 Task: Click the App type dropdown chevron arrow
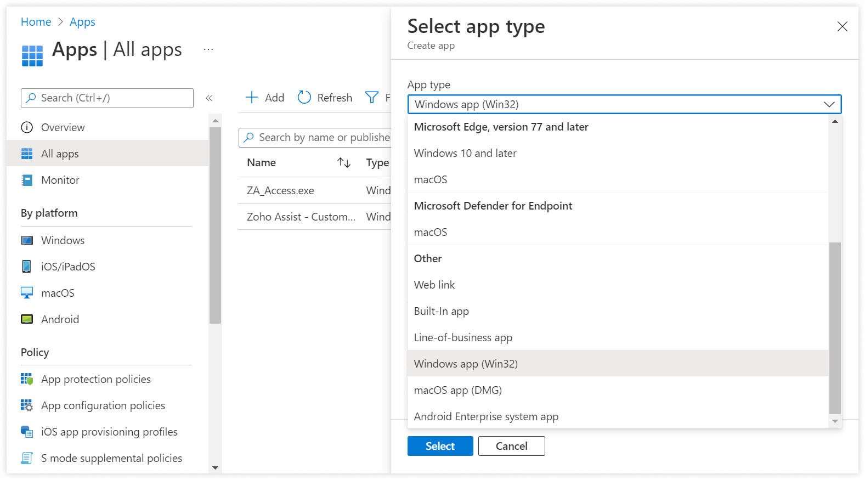pyautogui.click(x=829, y=104)
